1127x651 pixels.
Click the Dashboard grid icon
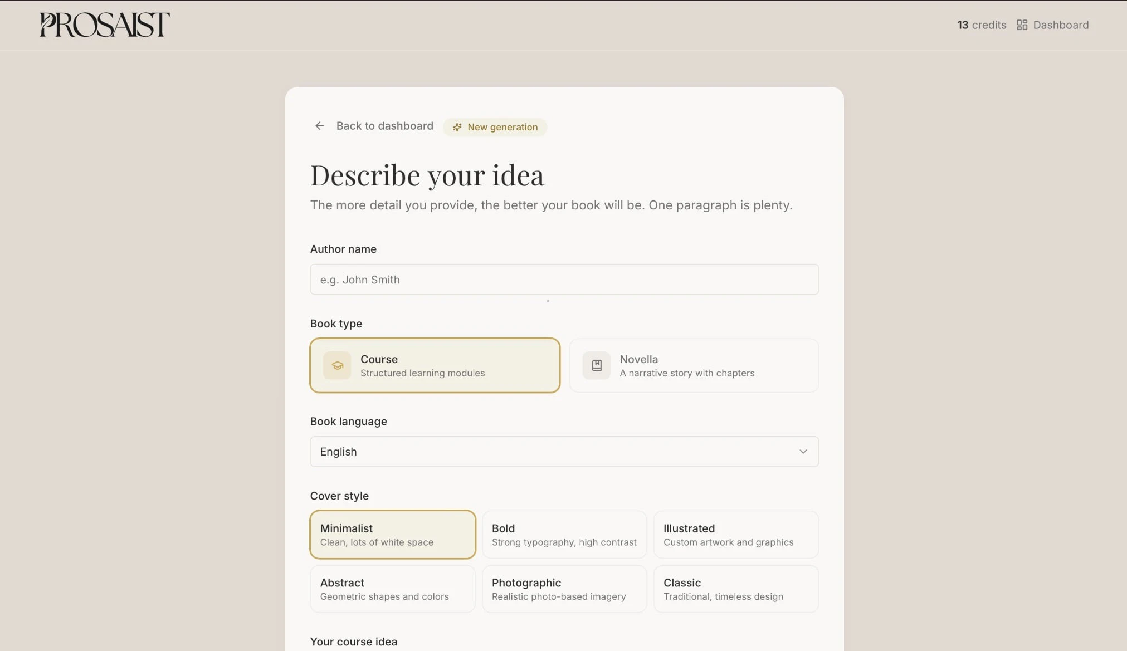click(x=1022, y=25)
